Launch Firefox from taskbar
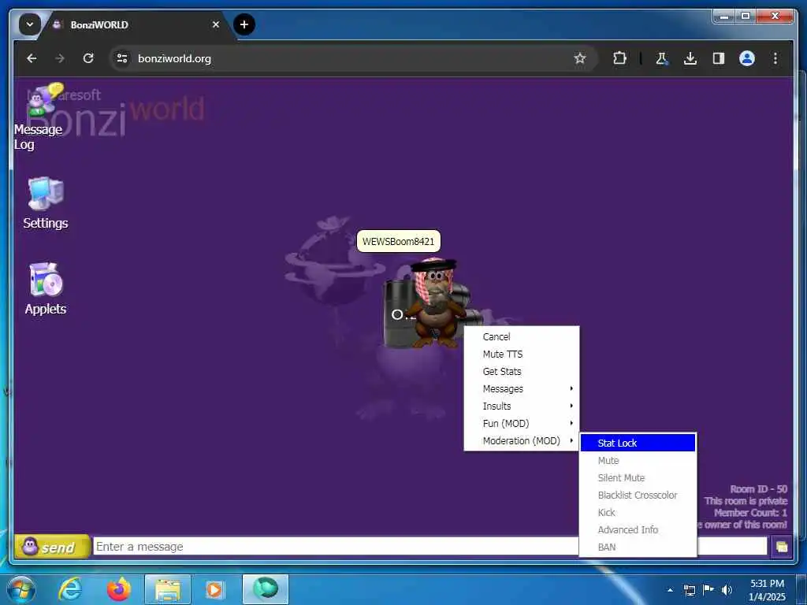Viewport: 807px width, 605px height. tap(118, 589)
